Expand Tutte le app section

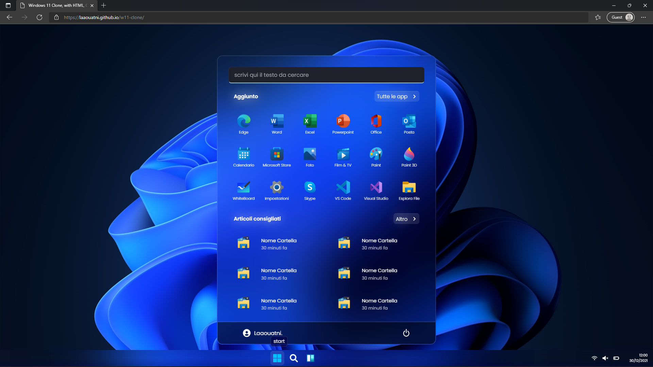click(x=397, y=97)
